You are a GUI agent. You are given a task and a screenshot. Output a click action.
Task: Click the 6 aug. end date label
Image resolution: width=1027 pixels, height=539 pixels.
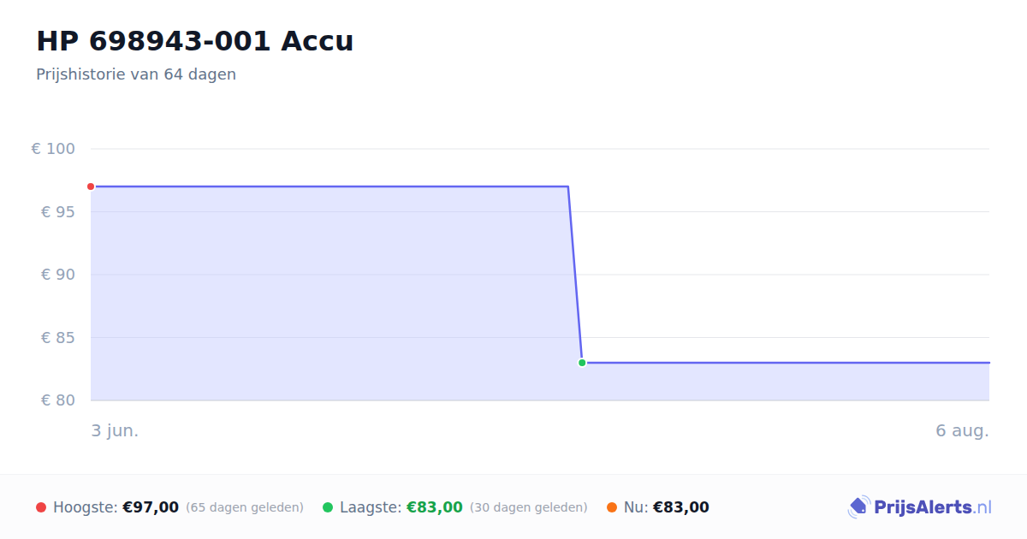[962, 430]
